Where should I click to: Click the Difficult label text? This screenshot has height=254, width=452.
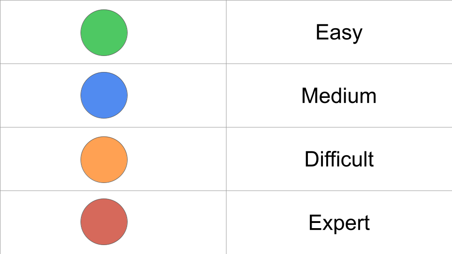click(x=339, y=159)
